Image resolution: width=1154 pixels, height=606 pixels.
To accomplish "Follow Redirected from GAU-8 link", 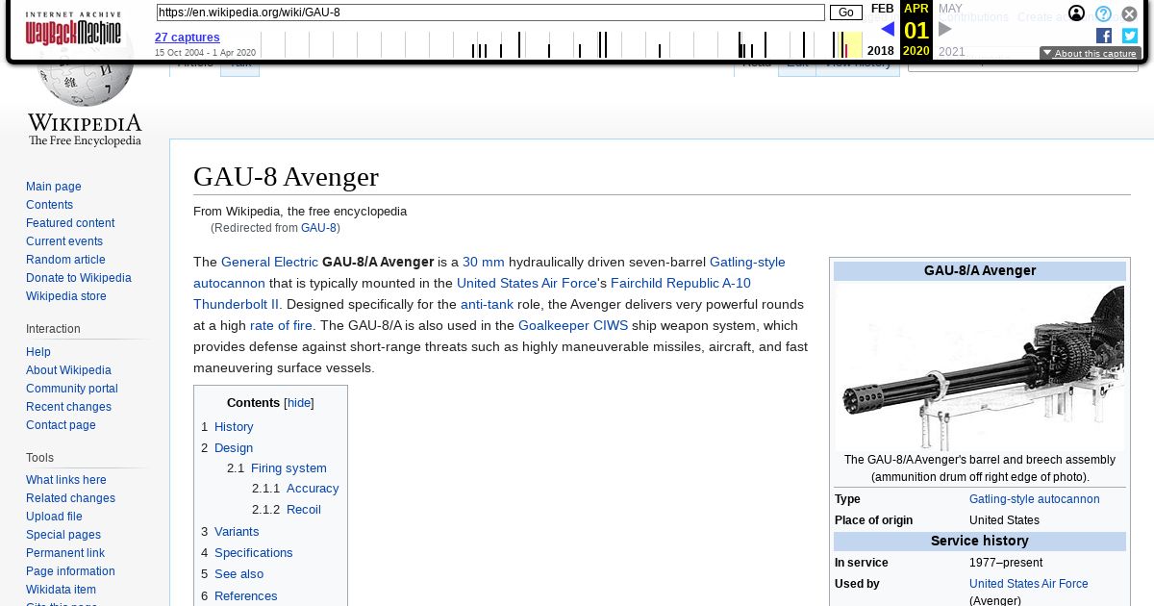I will pos(318,228).
